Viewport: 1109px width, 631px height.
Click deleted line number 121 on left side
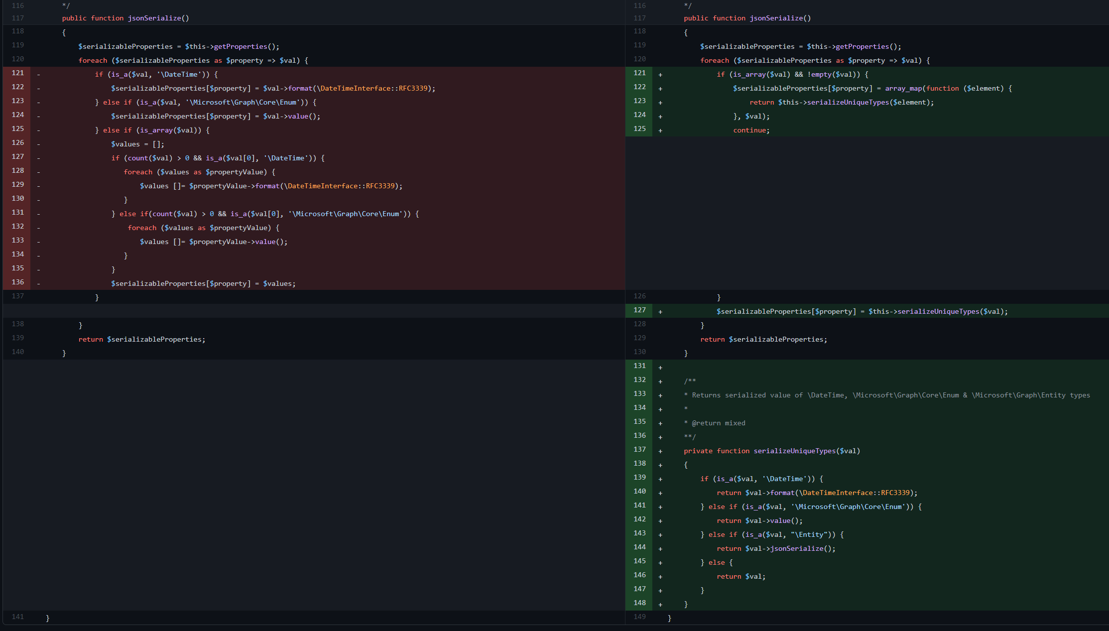tap(18, 73)
